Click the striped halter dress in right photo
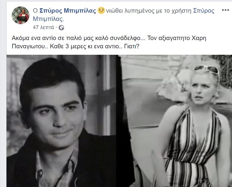Viewport: 232px width, 187px height. coord(192,148)
